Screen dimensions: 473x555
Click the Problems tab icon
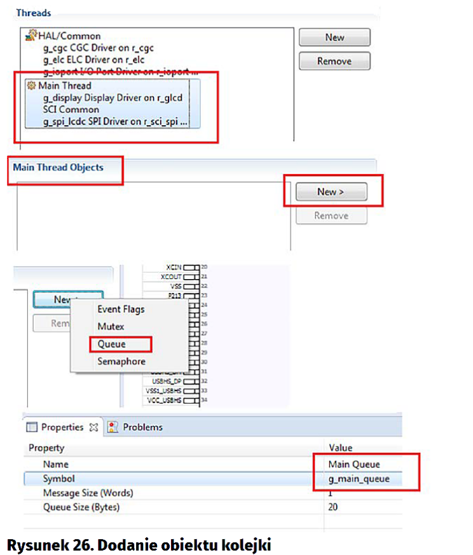click(113, 427)
